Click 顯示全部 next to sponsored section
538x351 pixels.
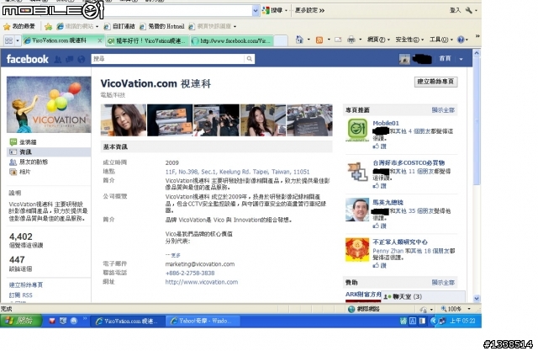[443, 282]
